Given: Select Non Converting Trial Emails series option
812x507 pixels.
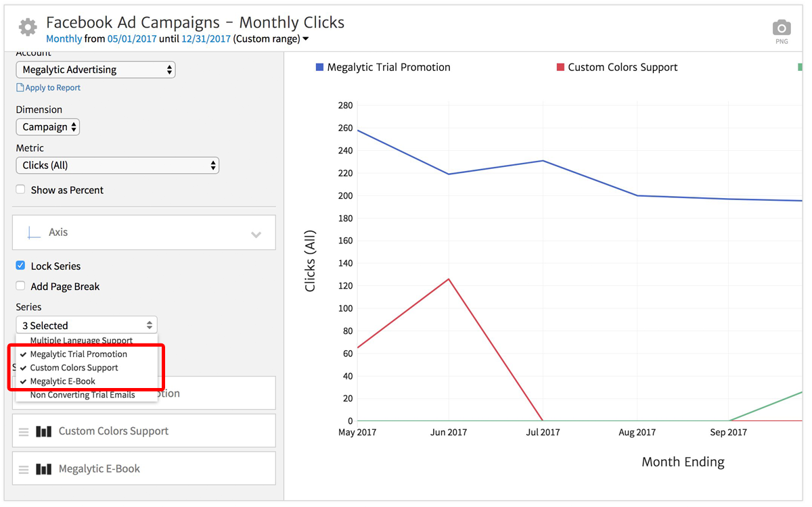Looking at the screenshot, I should 83,395.
